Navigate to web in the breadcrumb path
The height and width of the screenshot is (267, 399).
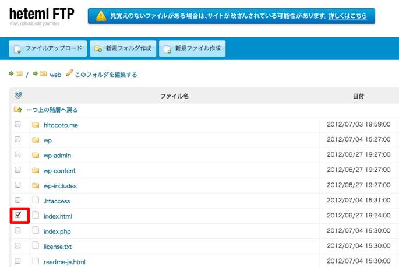55,75
